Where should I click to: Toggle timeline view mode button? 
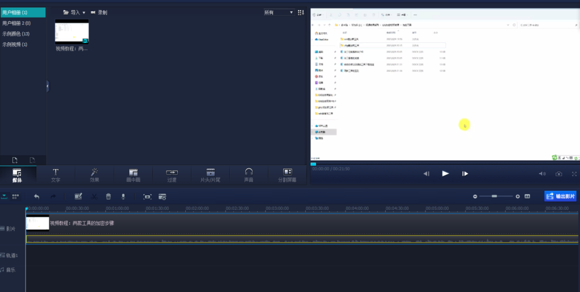[5, 196]
